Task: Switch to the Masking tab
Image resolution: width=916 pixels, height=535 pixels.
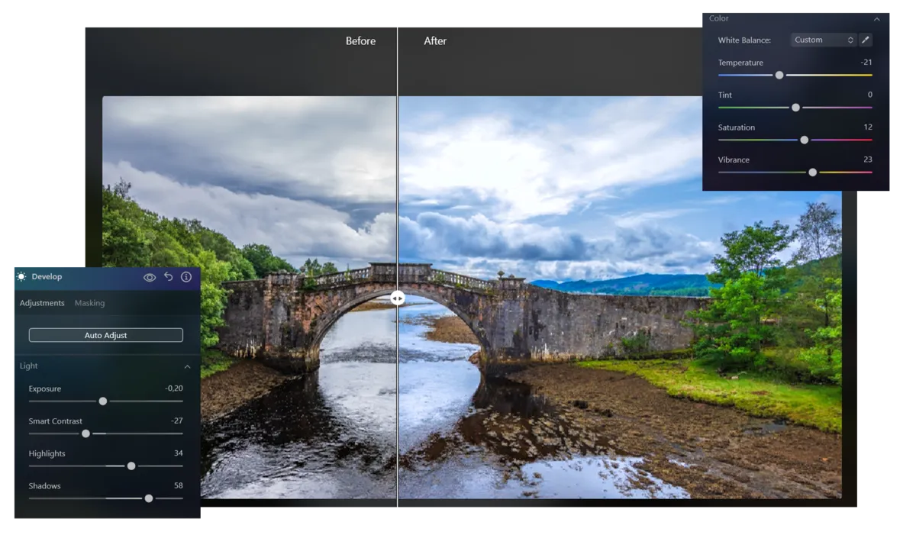Action: click(x=89, y=303)
